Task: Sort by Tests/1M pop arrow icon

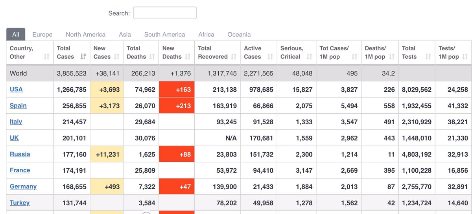Action: (465, 57)
